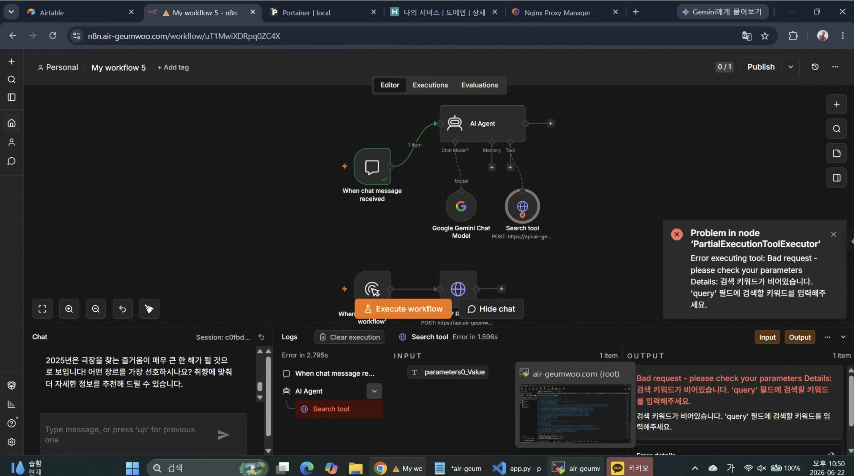Click Clear execution button
This screenshot has width=854, height=476.
349,337
